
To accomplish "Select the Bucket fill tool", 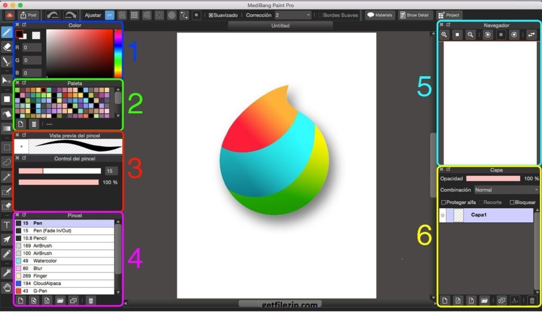I will click(6, 114).
